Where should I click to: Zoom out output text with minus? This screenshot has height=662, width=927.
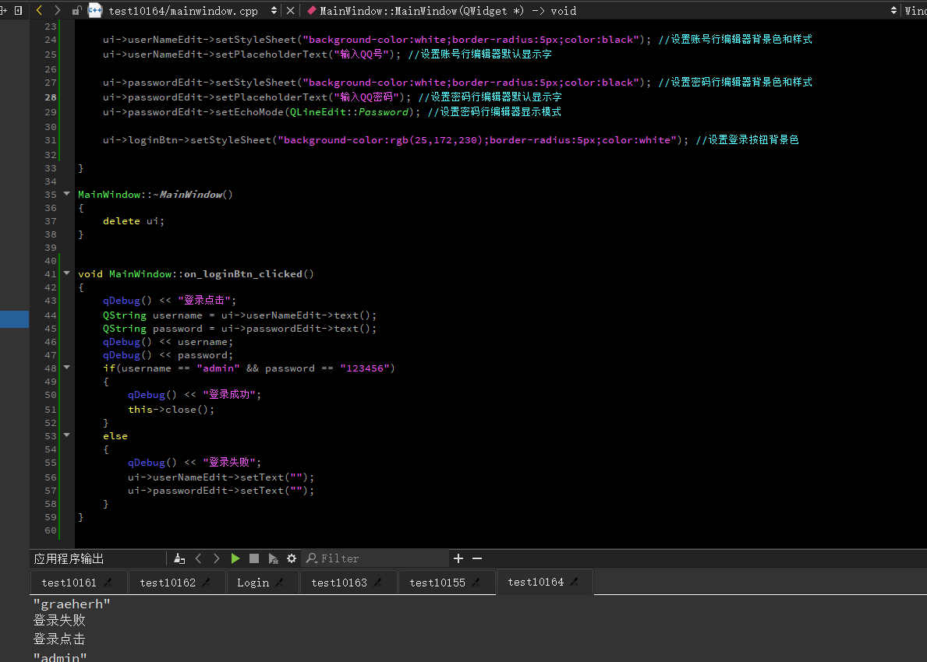[477, 558]
